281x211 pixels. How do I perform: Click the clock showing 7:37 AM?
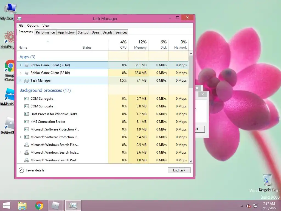269,204
